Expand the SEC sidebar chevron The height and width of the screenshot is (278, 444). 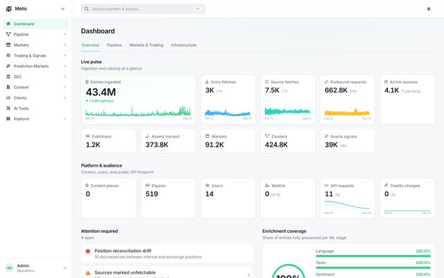tap(65, 76)
